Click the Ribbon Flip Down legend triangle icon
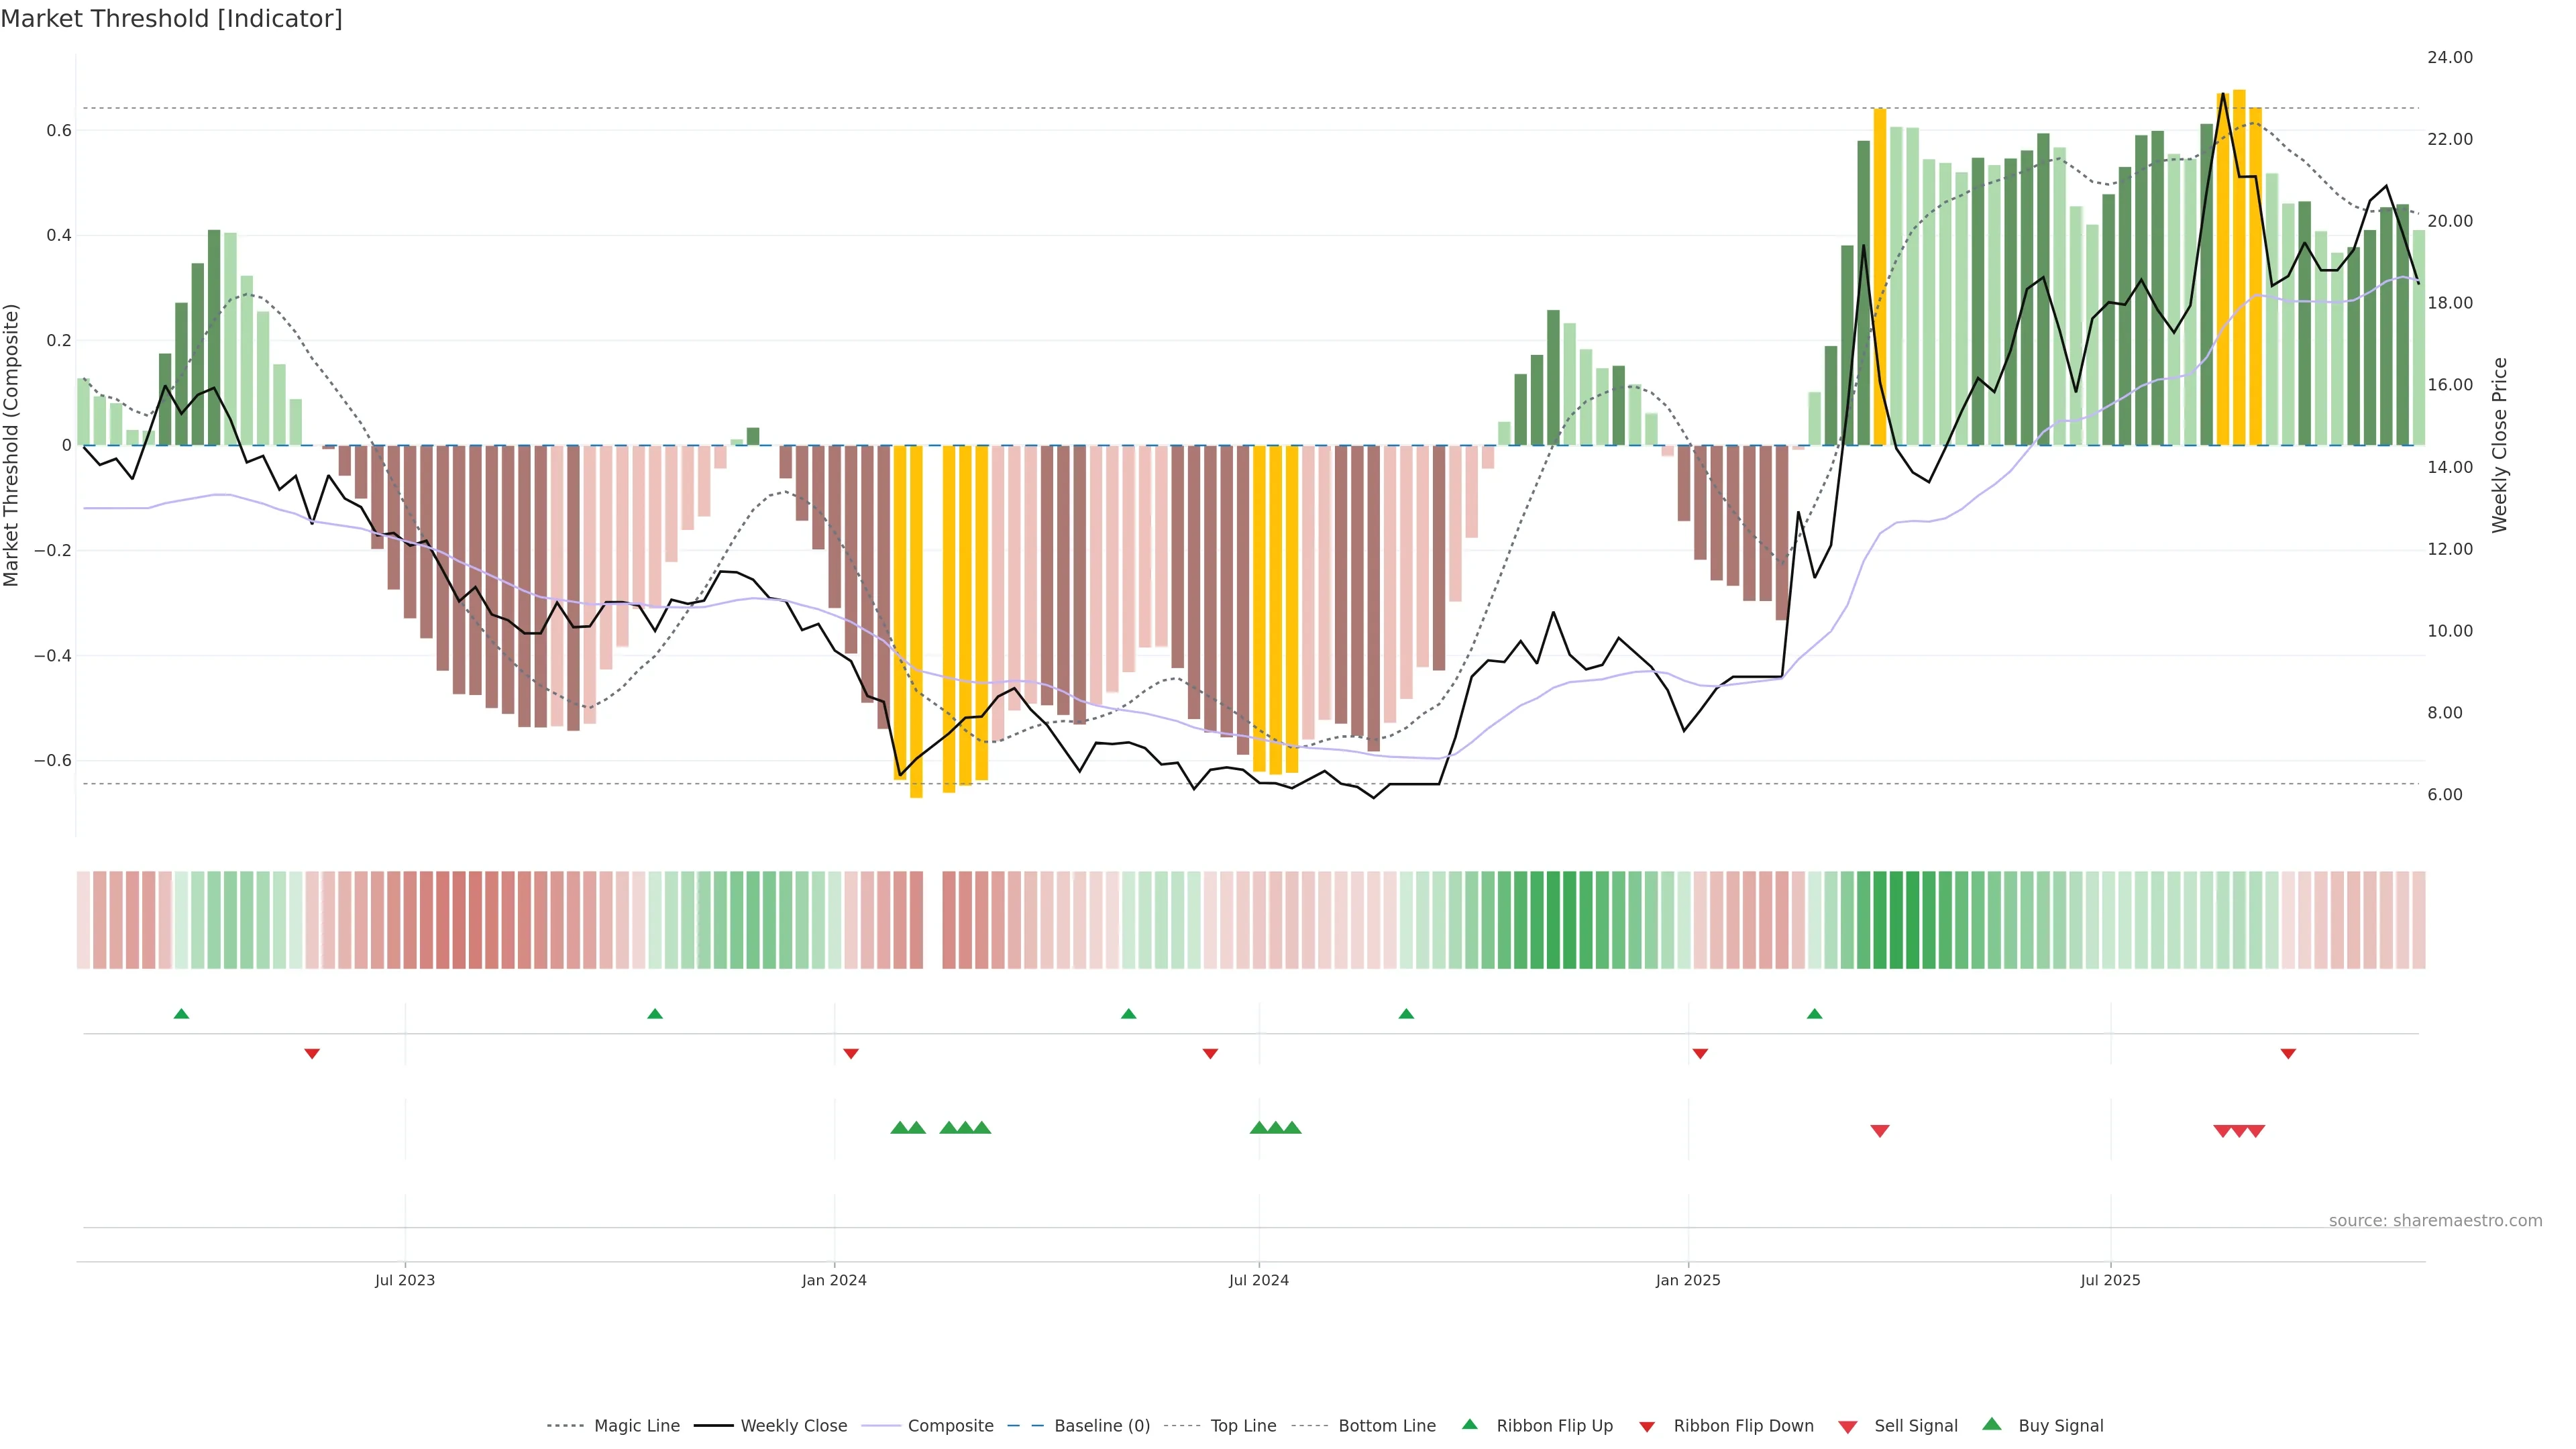This screenshot has width=2576, height=1449. click(1647, 1427)
